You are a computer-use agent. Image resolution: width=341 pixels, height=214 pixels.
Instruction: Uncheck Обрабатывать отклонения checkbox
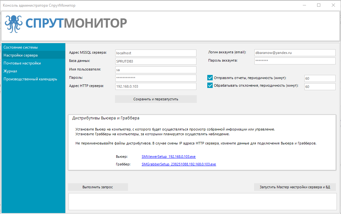point(210,85)
